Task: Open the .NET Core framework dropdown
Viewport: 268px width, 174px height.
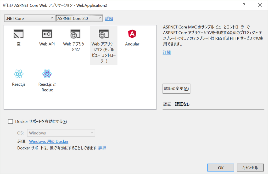Action: point(29,18)
